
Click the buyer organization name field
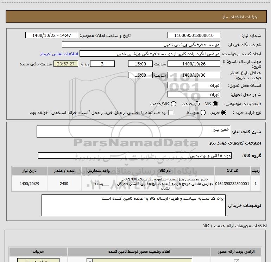[x=141, y=44]
